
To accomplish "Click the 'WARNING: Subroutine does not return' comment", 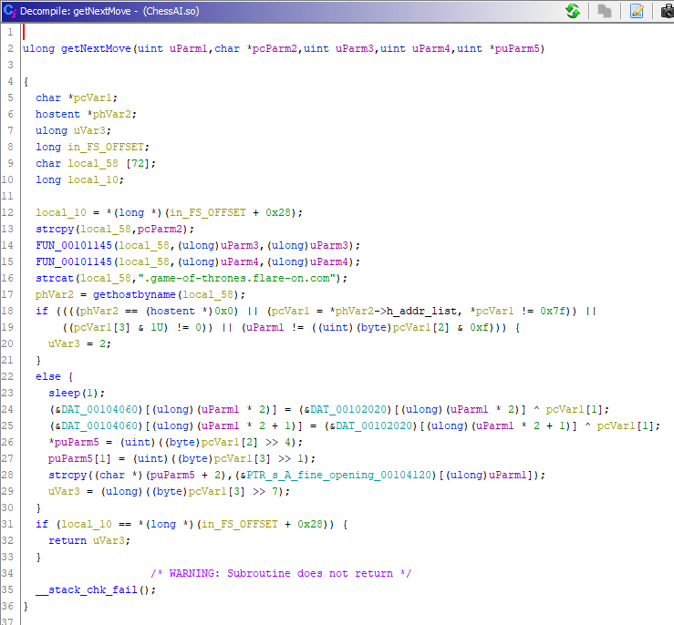I will 281,573.
